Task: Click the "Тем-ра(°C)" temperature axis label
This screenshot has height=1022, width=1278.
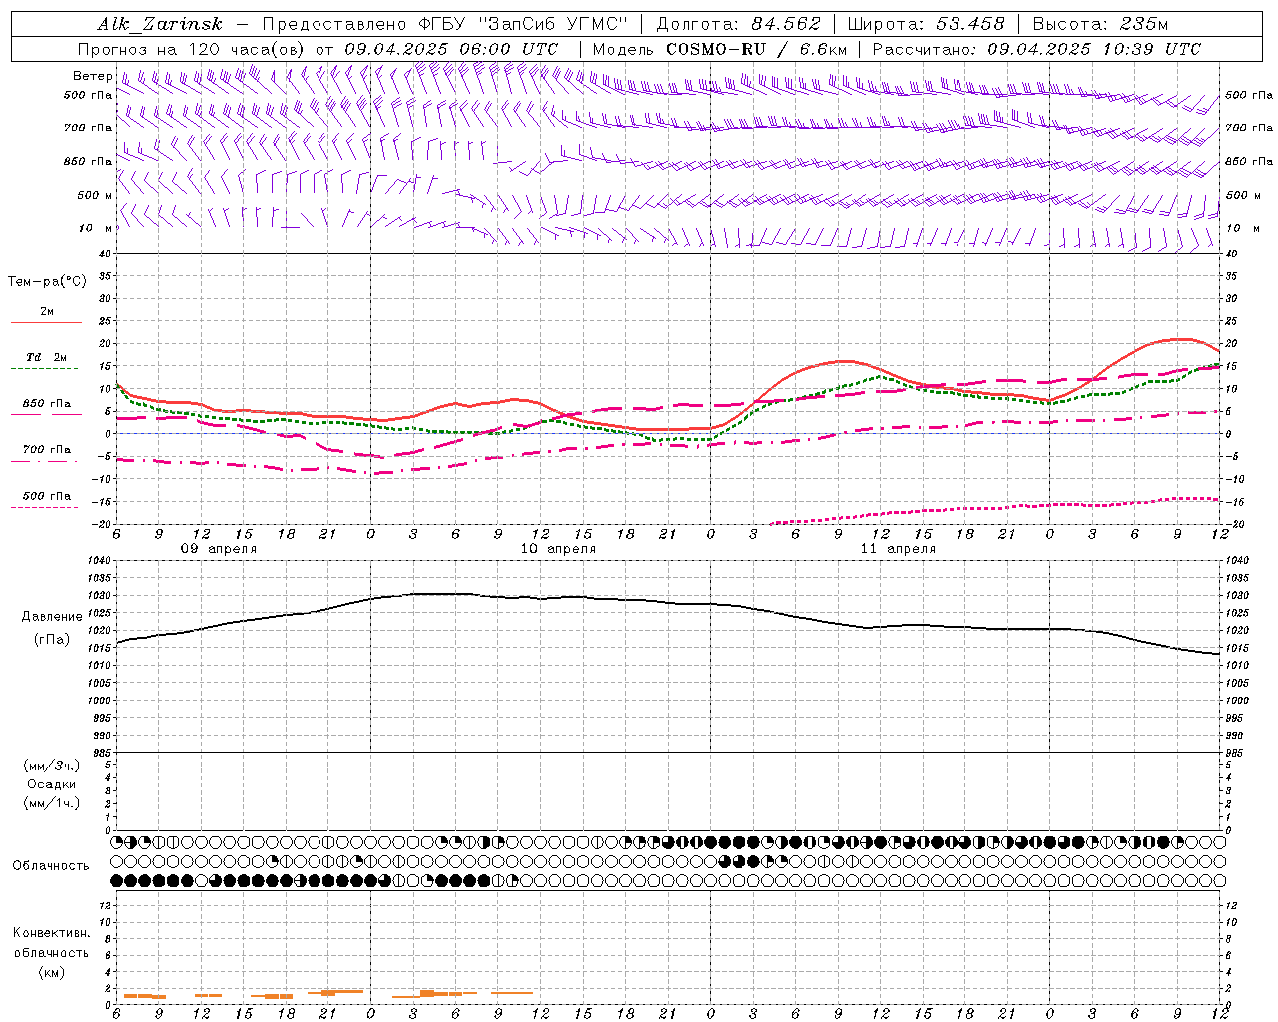Action: point(48,282)
